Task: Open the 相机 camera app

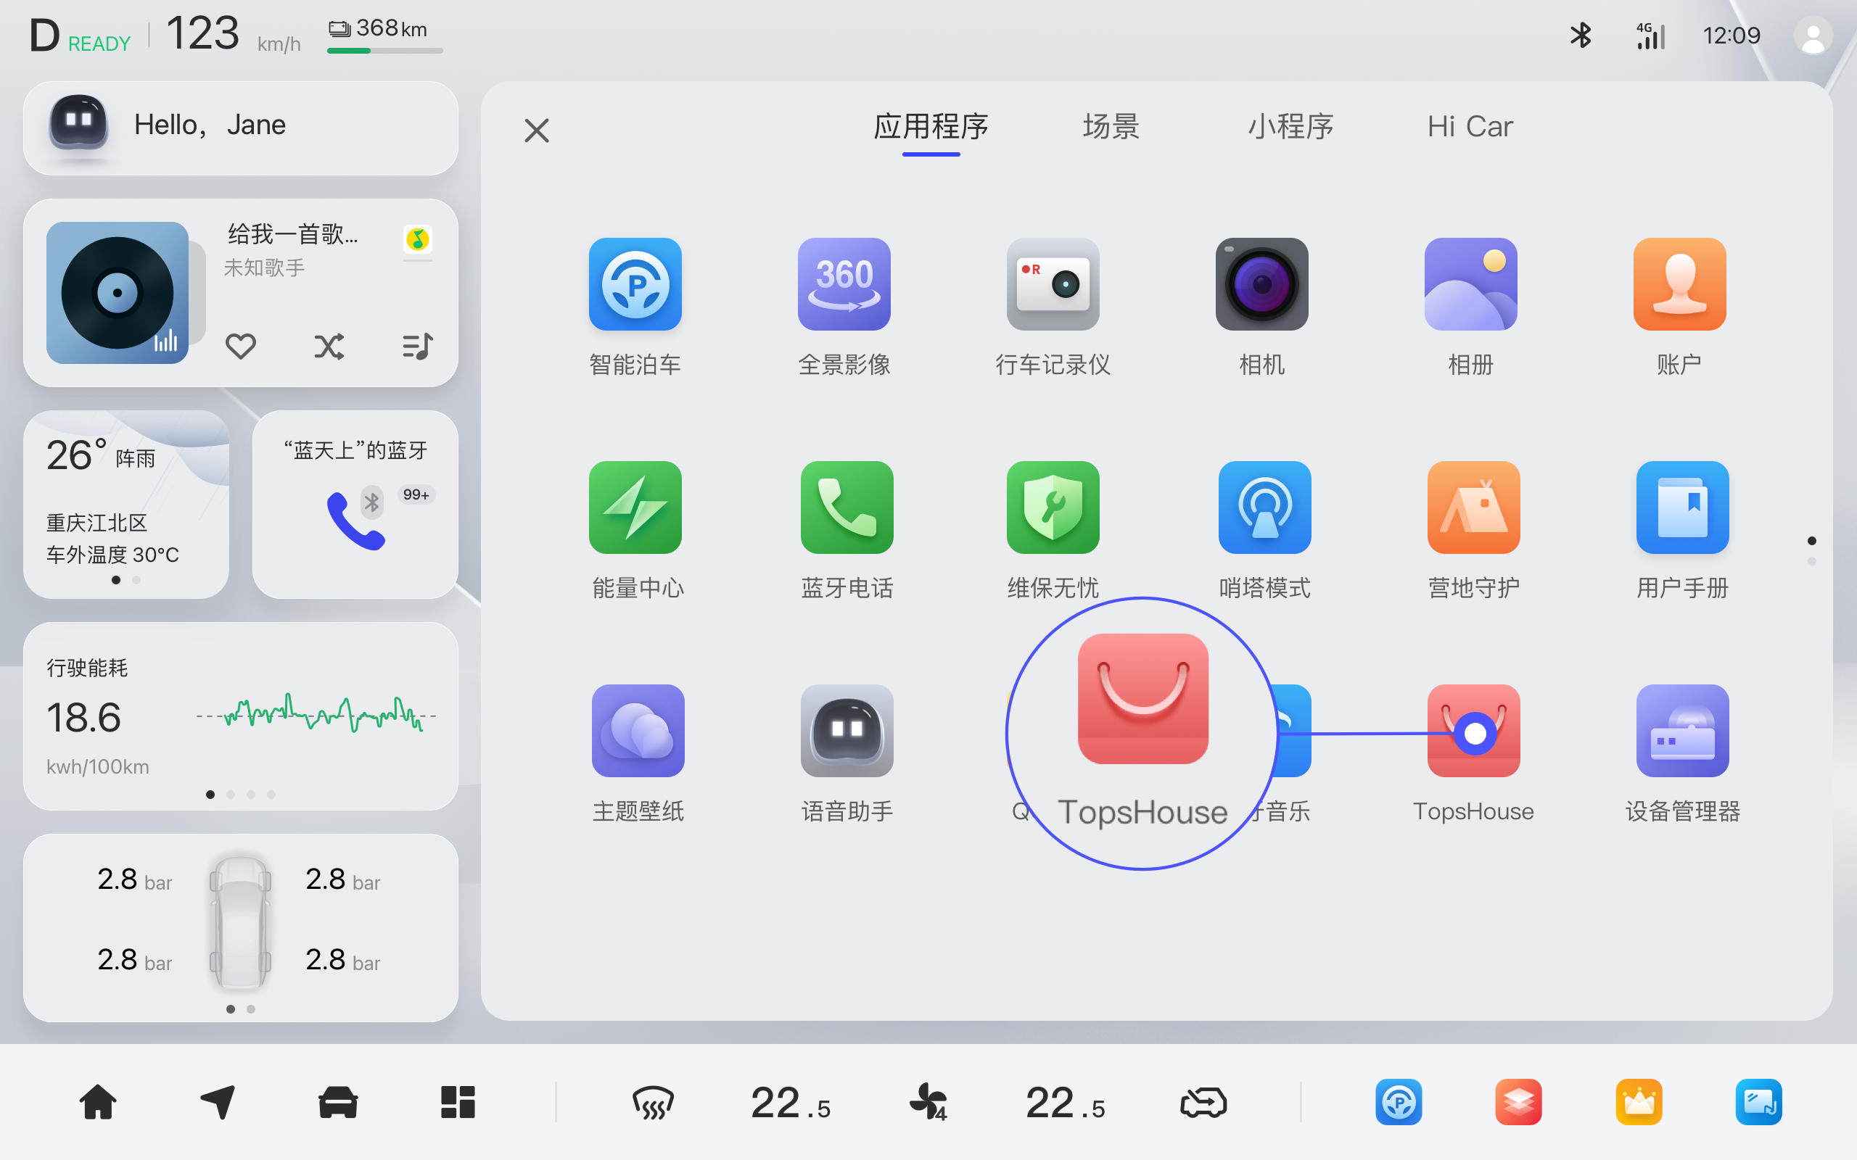Action: pyautogui.click(x=1261, y=284)
